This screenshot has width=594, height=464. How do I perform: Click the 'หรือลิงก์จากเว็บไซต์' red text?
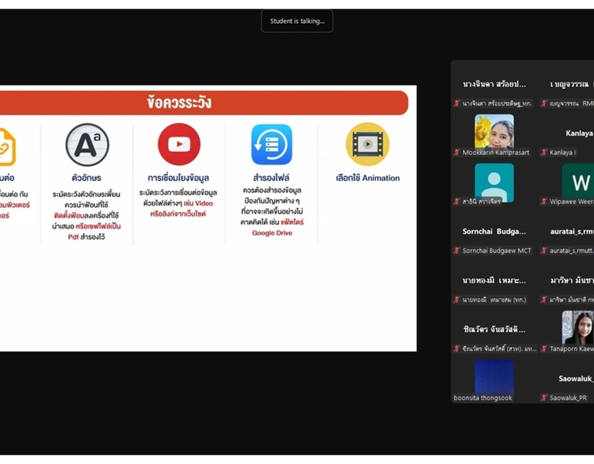(x=178, y=214)
